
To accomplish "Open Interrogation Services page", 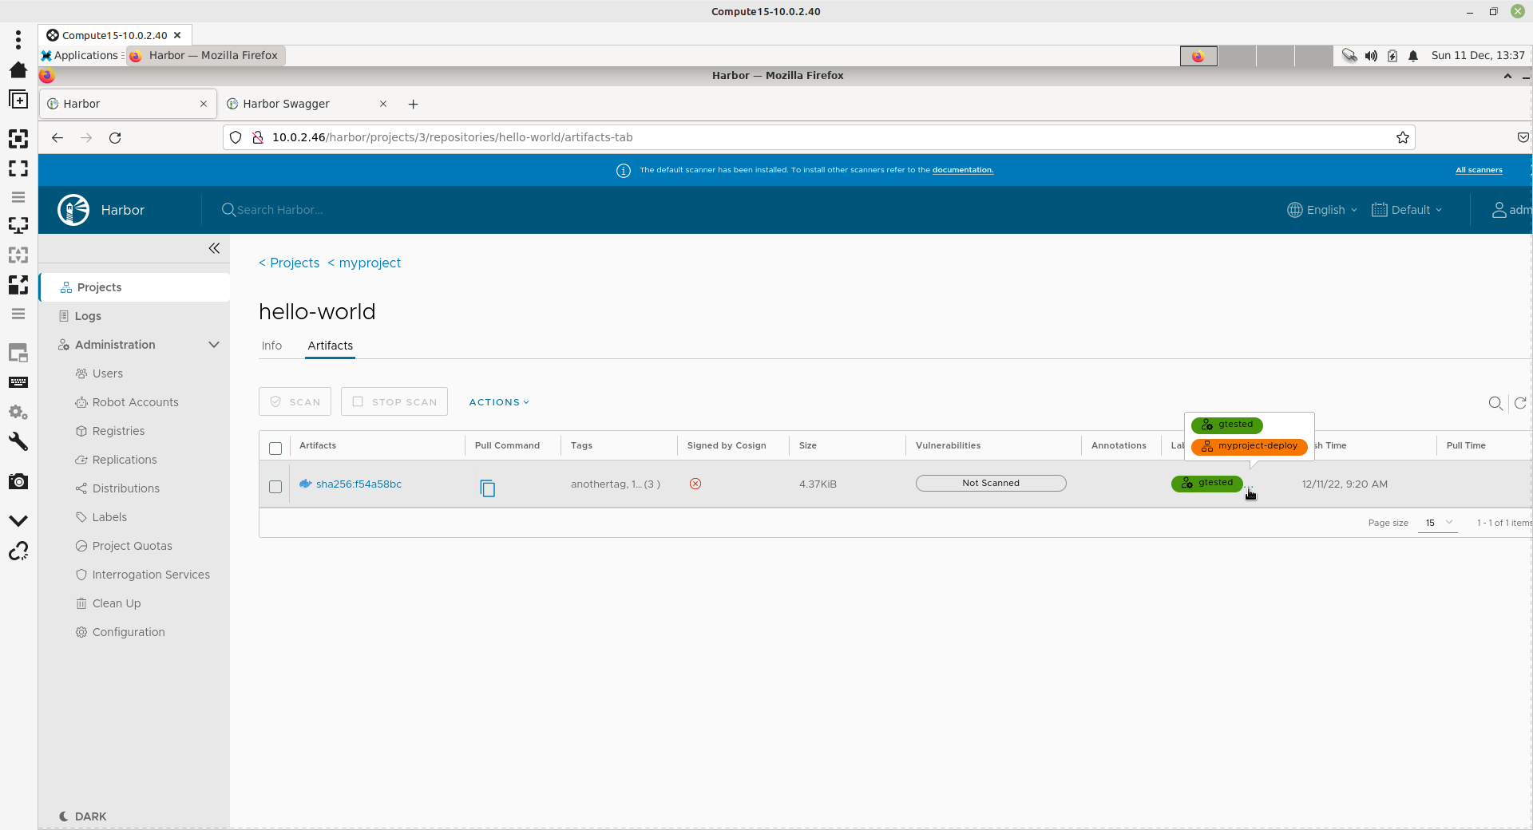I will [x=151, y=575].
